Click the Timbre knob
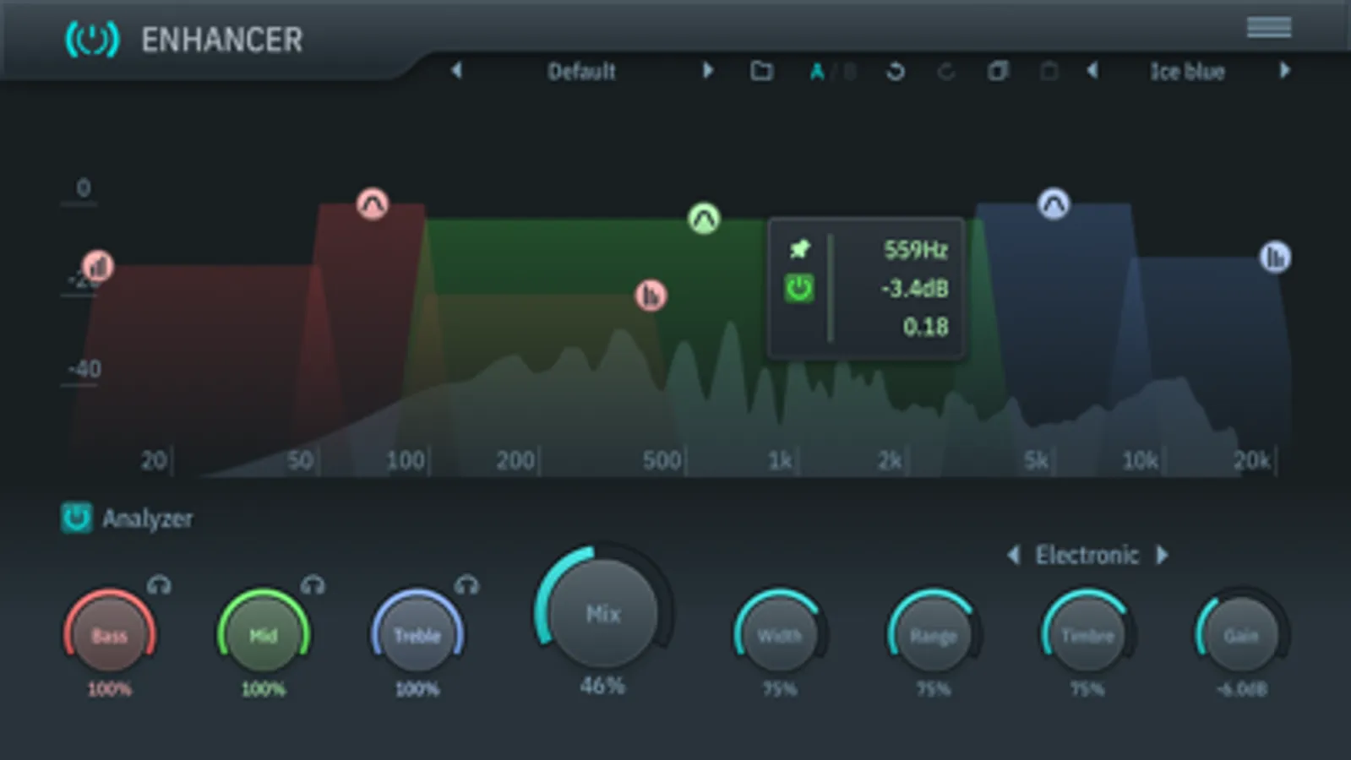The width and height of the screenshot is (1351, 760). tap(1087, 634)
